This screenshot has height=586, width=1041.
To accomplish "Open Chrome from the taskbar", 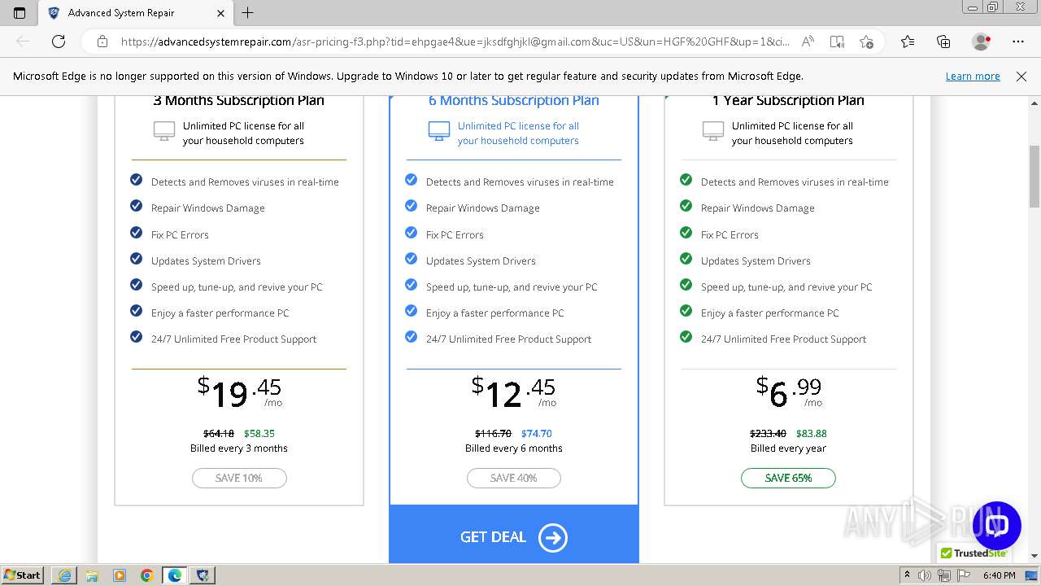I will pyautogui.click(x=146, y=575).
